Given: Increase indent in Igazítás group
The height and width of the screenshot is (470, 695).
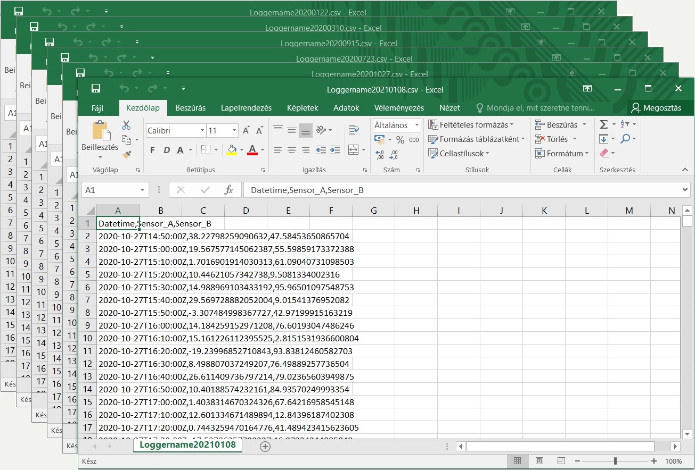Looking at the screenshot, I should pyautogui.click(x=334, y=150).
